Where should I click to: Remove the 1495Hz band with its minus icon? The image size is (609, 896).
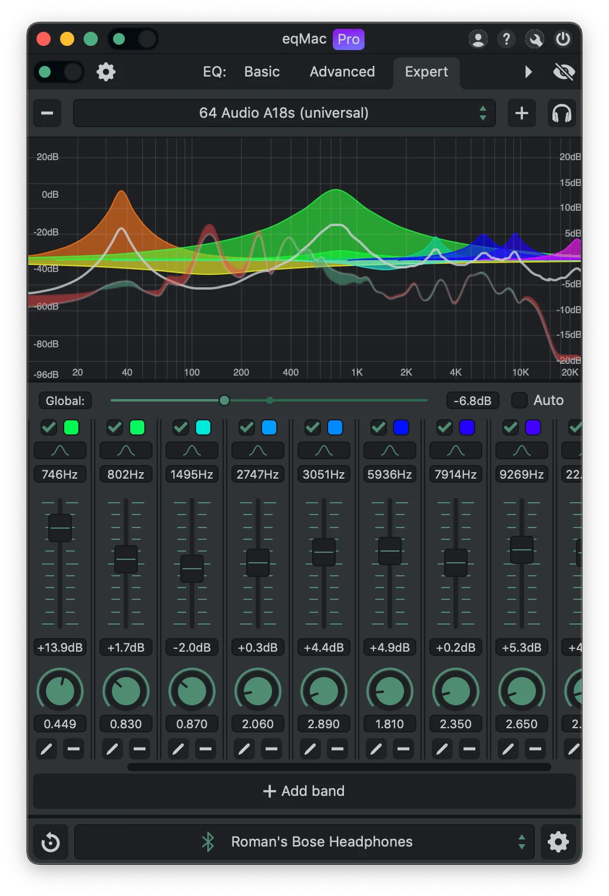click(206, 749)
